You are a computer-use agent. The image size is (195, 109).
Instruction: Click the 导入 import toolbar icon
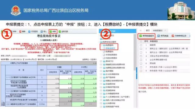(42, 31)
